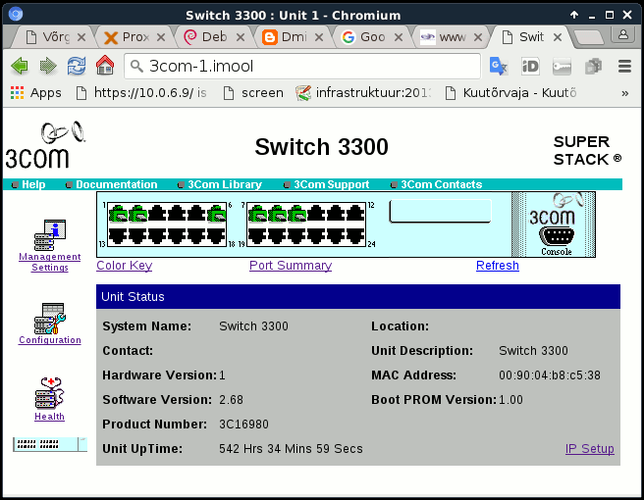Select port 7 on the switch
The width and height of the screenshot is (644, 500).
[x=257, y=214]
